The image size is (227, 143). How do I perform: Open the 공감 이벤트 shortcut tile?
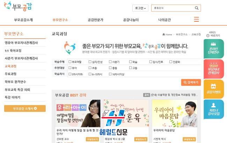tap(213, 89)
